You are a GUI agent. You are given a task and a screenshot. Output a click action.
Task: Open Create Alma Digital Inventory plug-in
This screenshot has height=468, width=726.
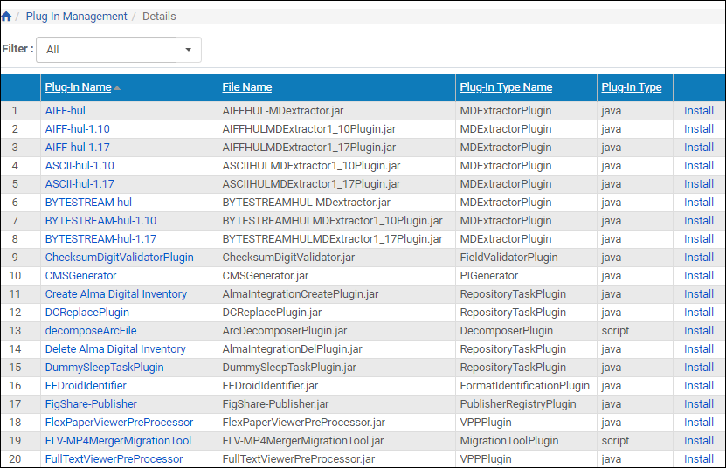tap(115, 294)
